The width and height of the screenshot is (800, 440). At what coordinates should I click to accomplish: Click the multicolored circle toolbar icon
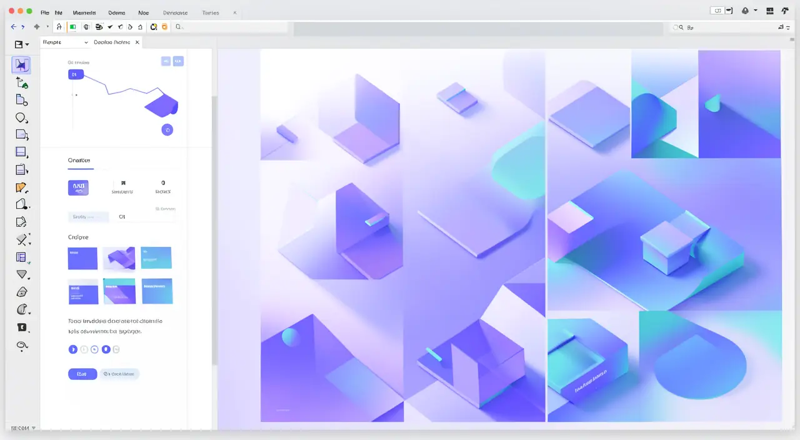pos(153,27)
